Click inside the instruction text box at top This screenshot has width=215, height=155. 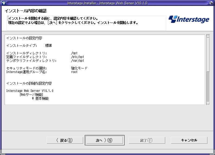pyautogui.click(x=86, y=23)
